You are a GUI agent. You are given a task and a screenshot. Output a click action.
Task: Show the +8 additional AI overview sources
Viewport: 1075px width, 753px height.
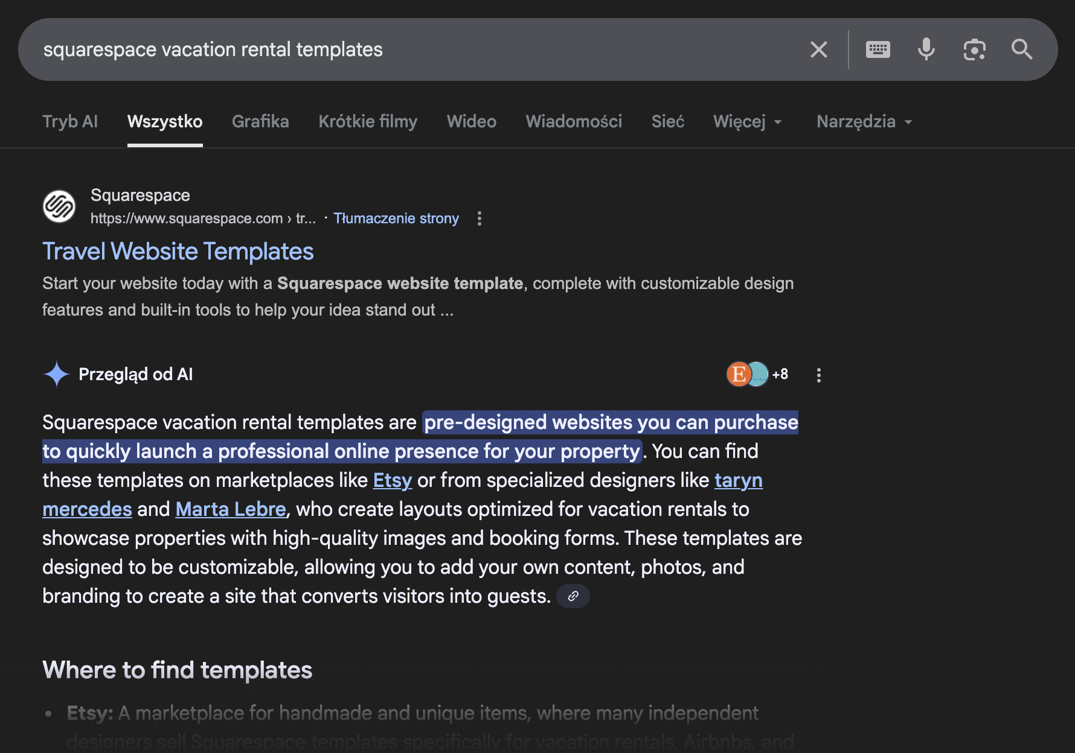pos(780,374)
